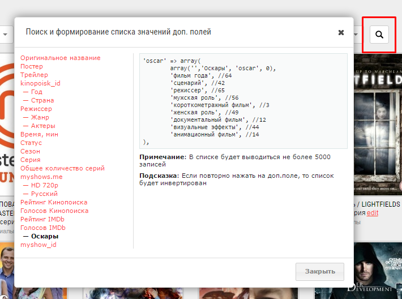Open the Lightfields poster thumbnail

point(378,125)
